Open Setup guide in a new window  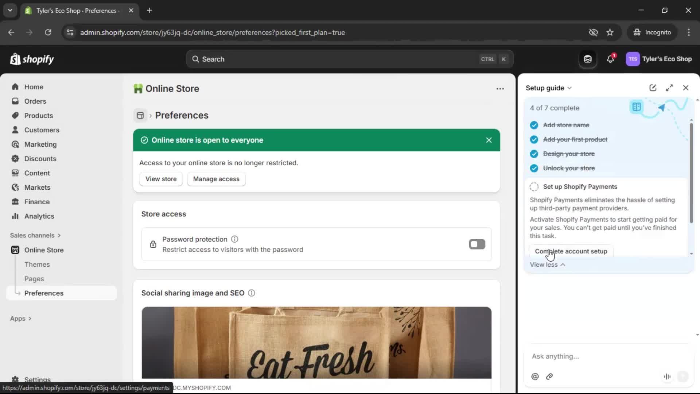coord(653,88)
